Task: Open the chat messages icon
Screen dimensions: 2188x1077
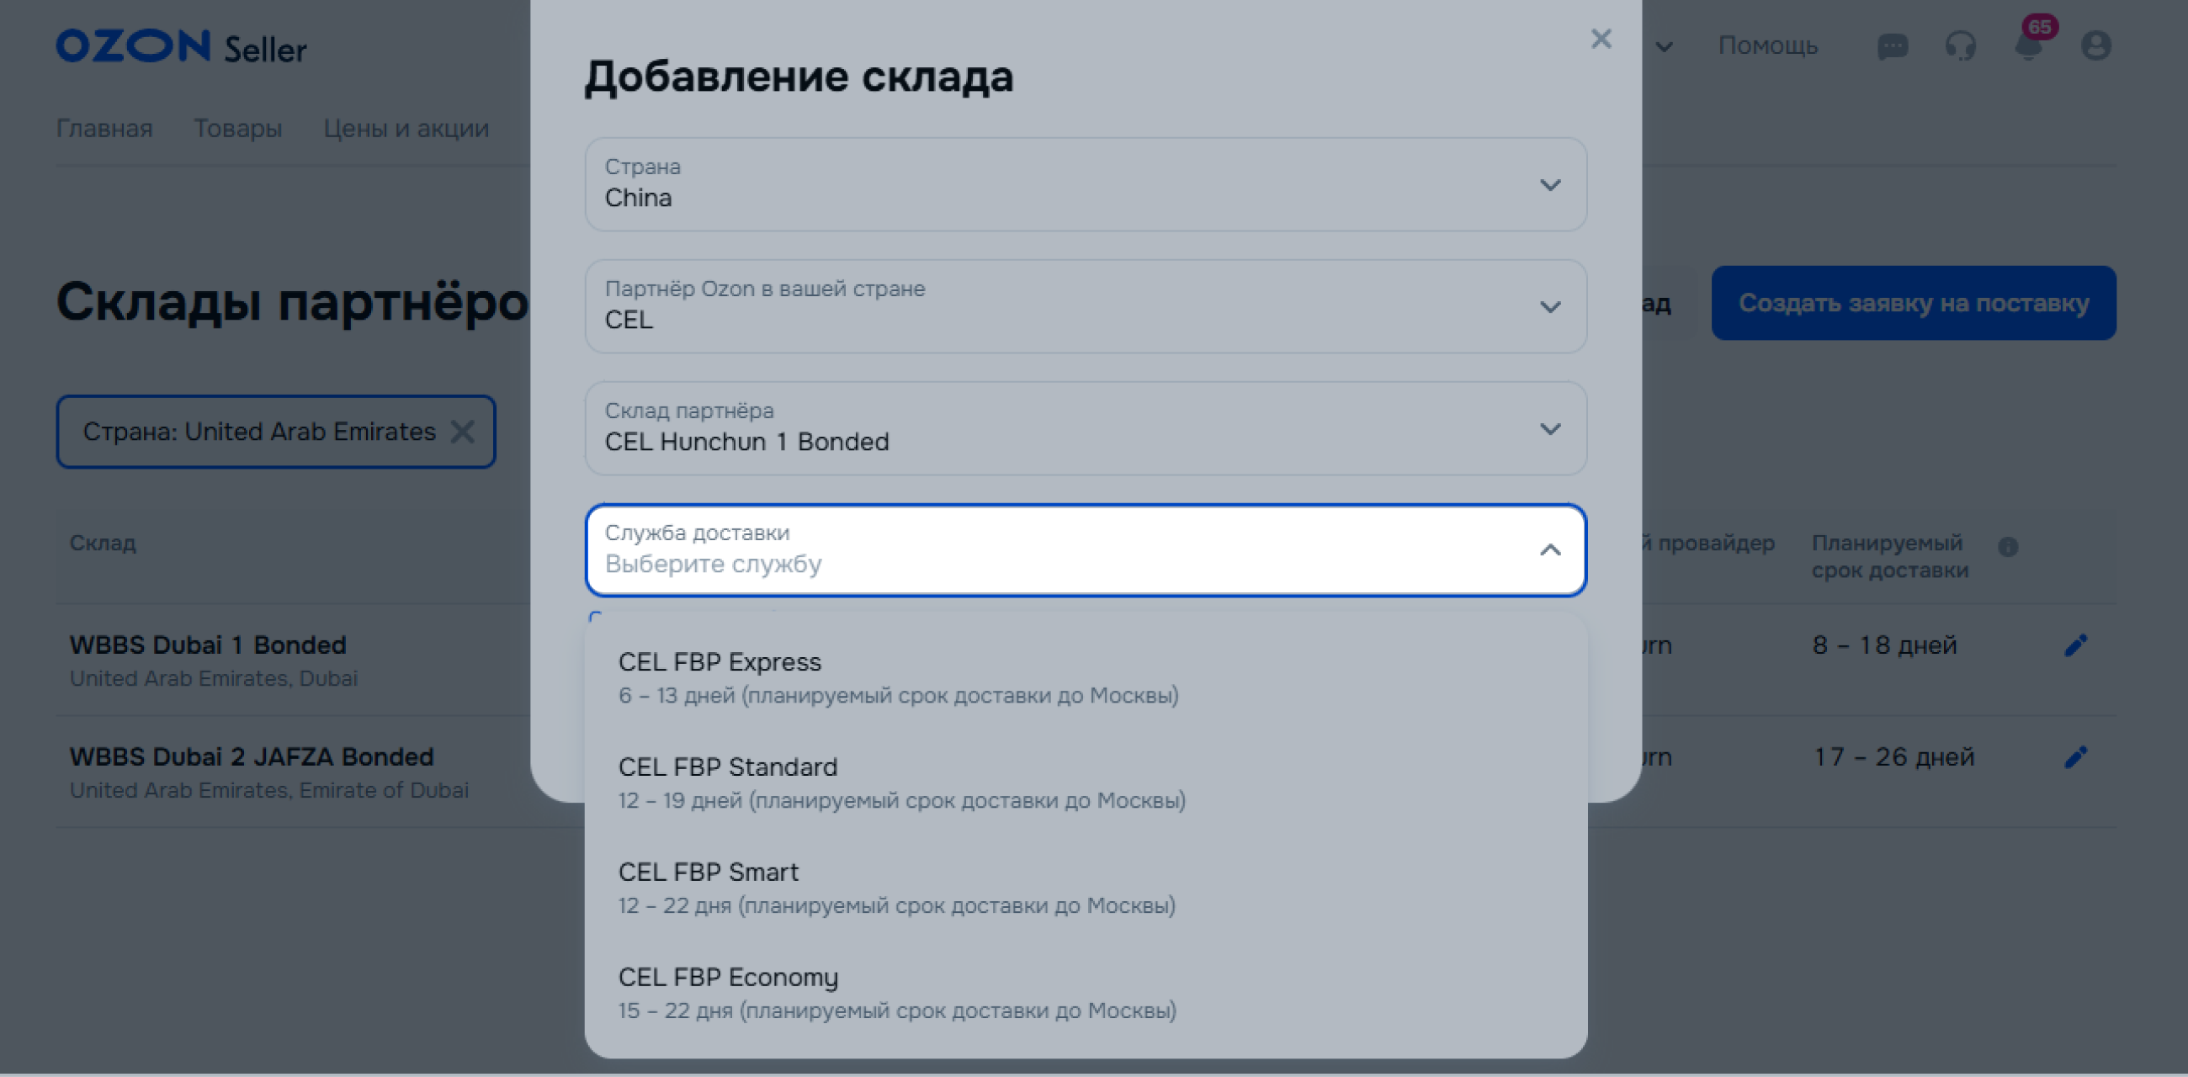Action: [1892, 46]
